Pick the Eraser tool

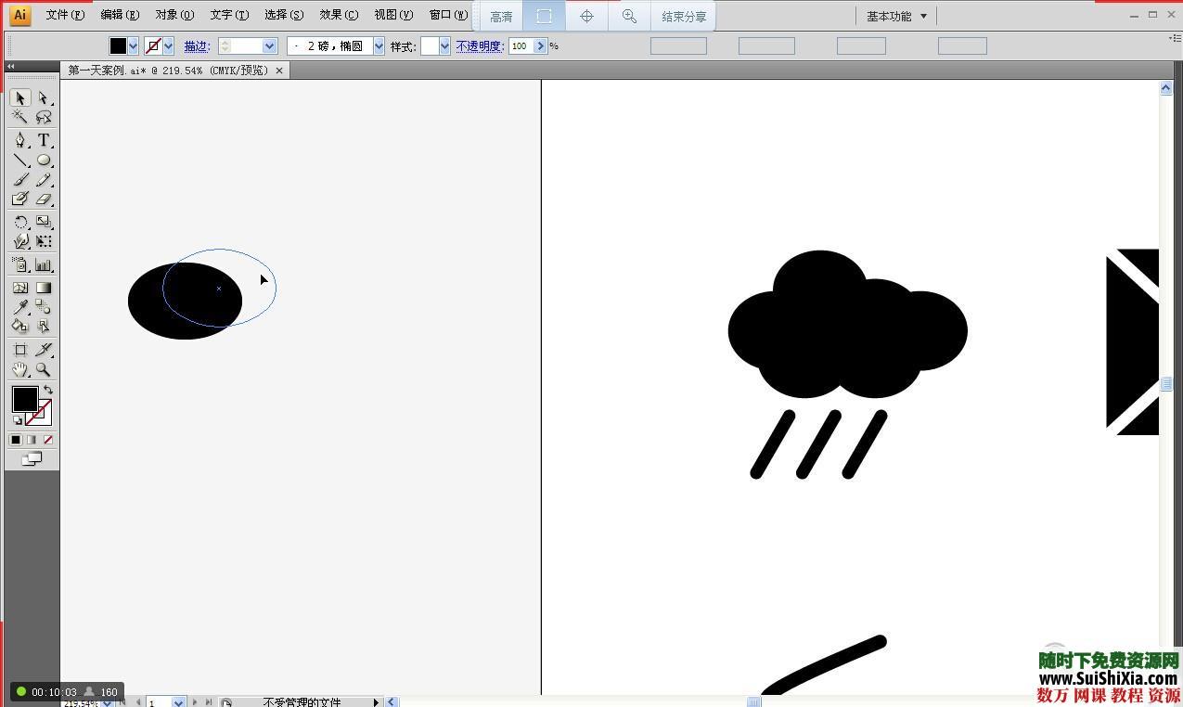(43, 199)
